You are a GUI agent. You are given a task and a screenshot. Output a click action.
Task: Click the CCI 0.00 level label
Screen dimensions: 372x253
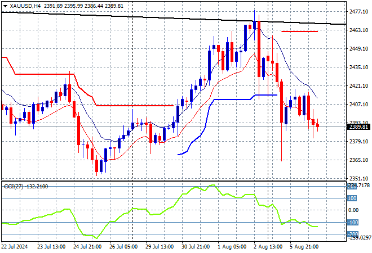point(353,210)
